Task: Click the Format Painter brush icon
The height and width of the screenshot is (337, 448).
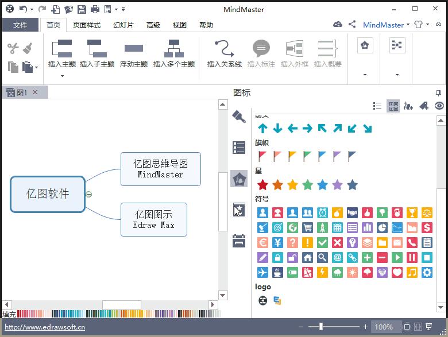Action: pos(28,48)
